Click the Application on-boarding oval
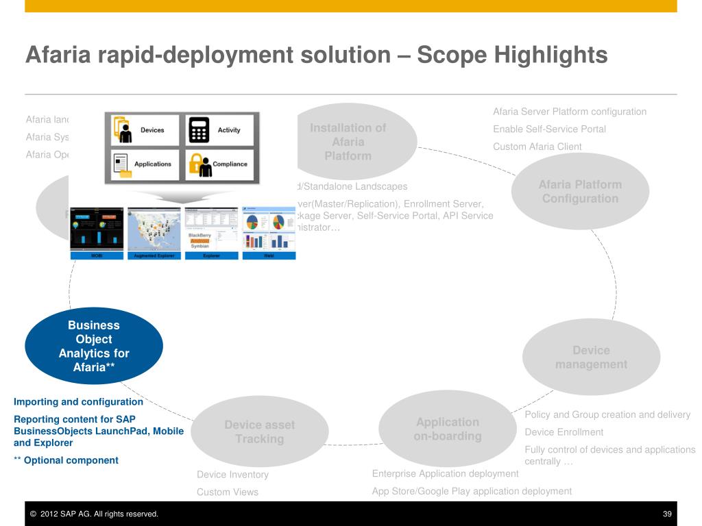This screenshot has width=702, height=526. point(447,429)
